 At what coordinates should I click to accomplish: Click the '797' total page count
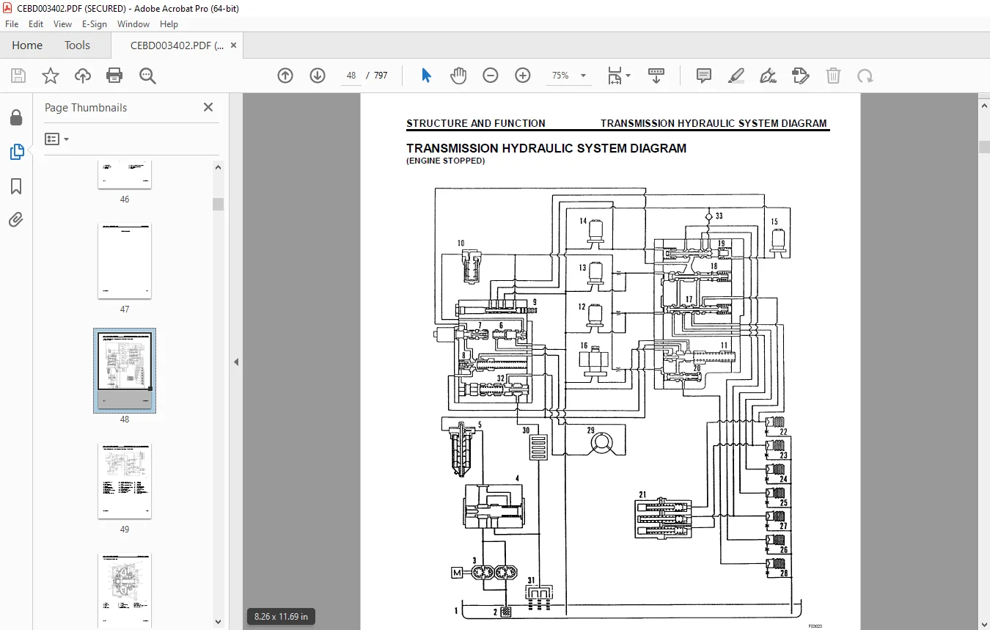[381, 76]
